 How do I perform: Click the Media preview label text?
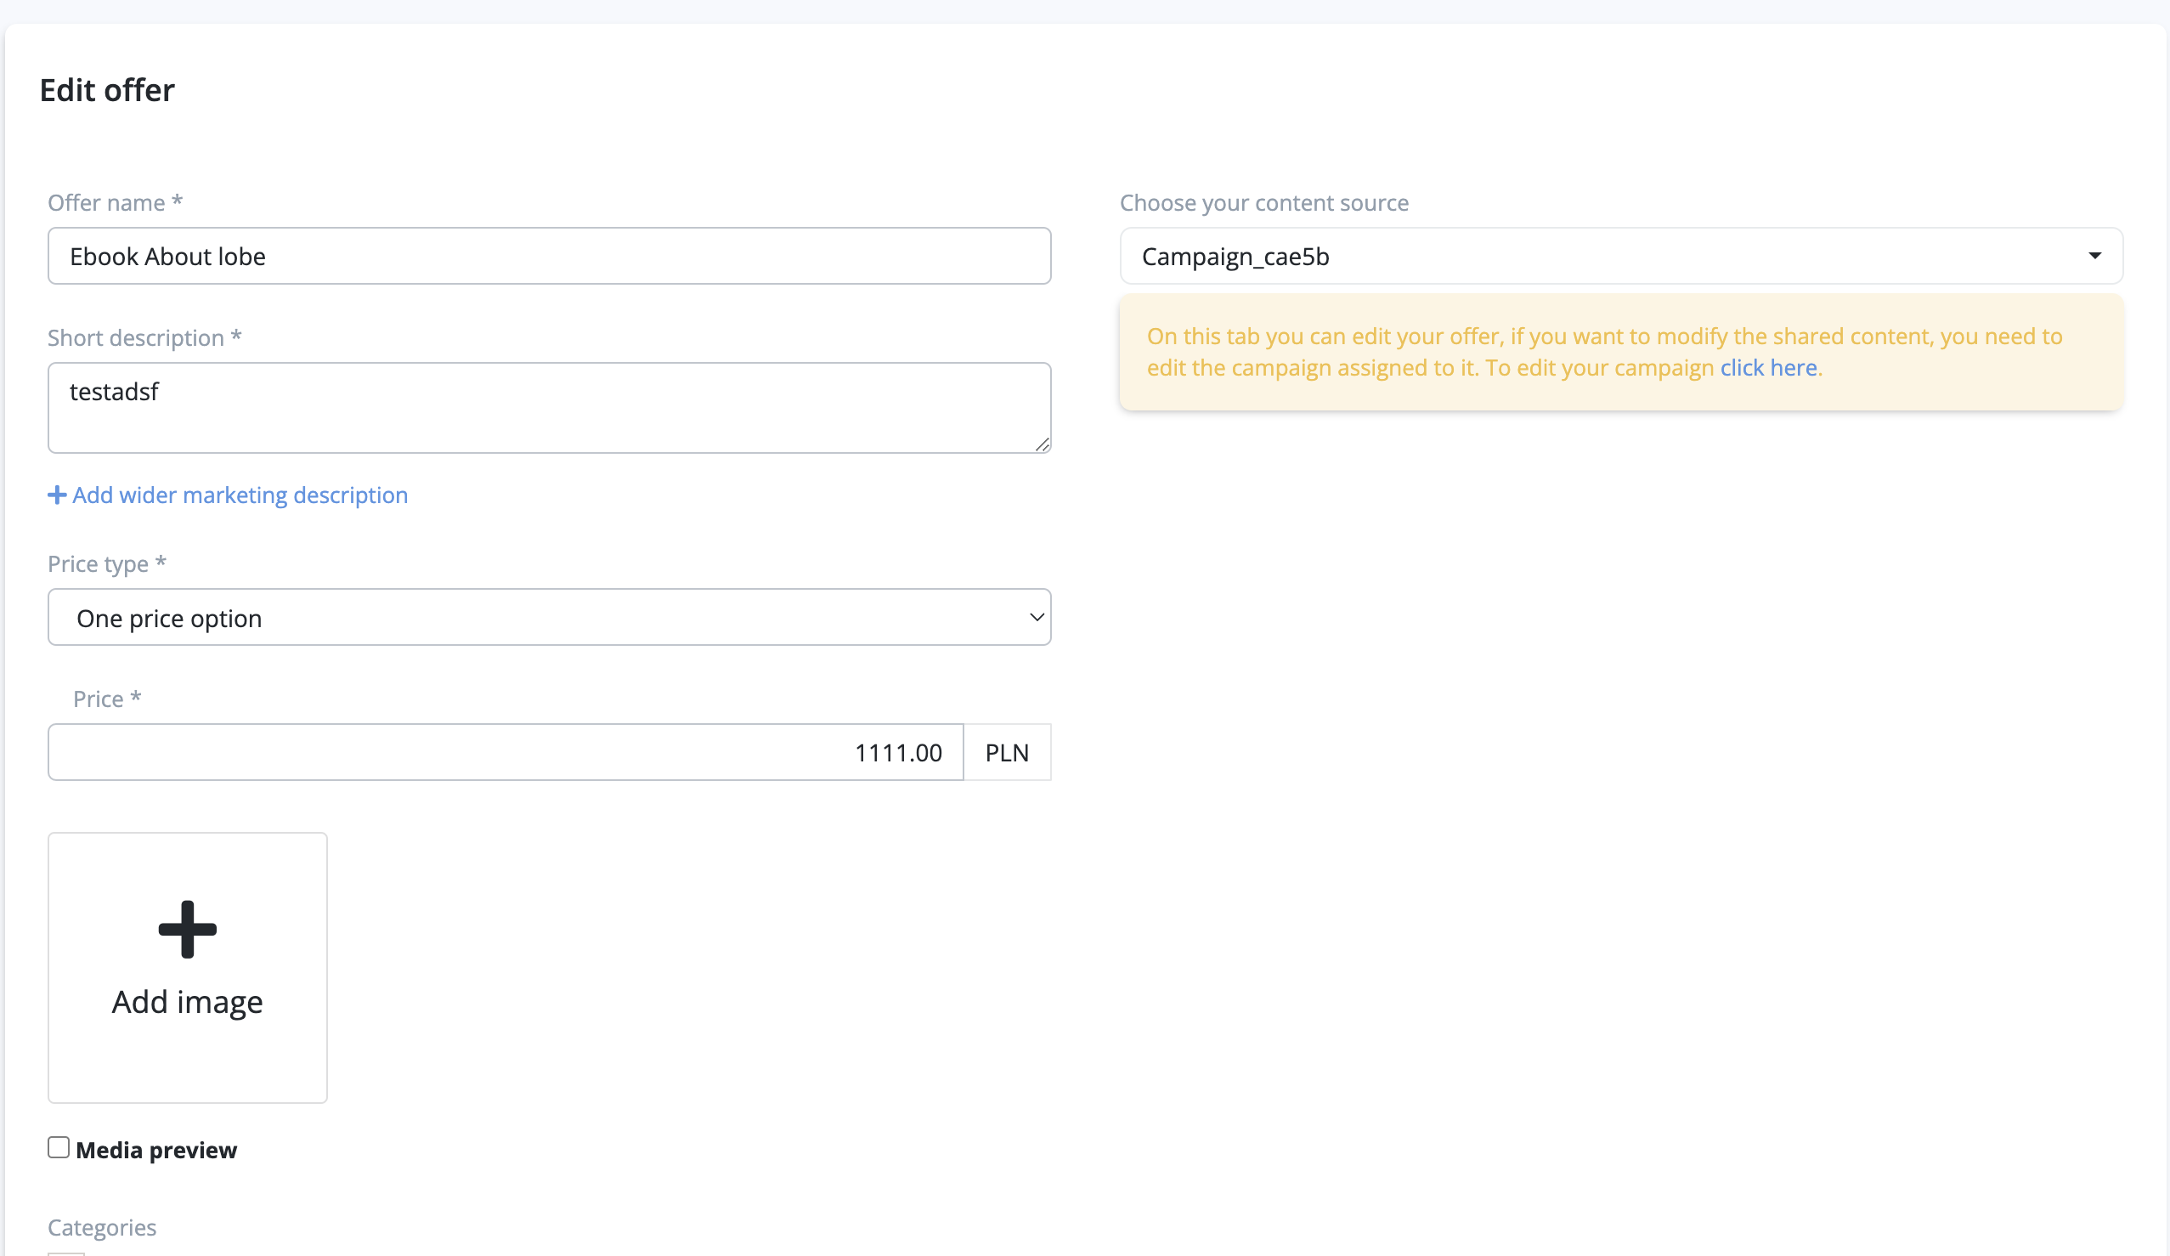click(x=155, y=1150)
